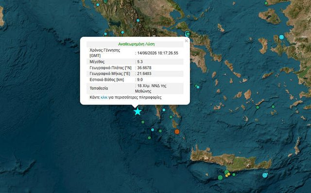Read the magnitude value 5.3
Screen dimensions: 311x193
[140, 62]
